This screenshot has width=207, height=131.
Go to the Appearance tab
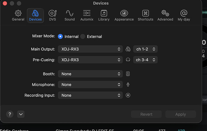point(124,16)
